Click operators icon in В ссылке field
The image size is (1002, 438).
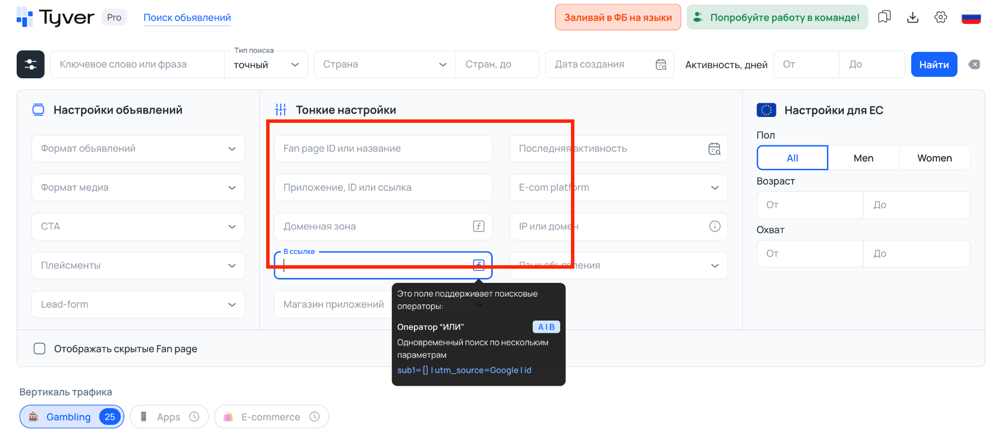pyautogui.click(x=478, y=265)
